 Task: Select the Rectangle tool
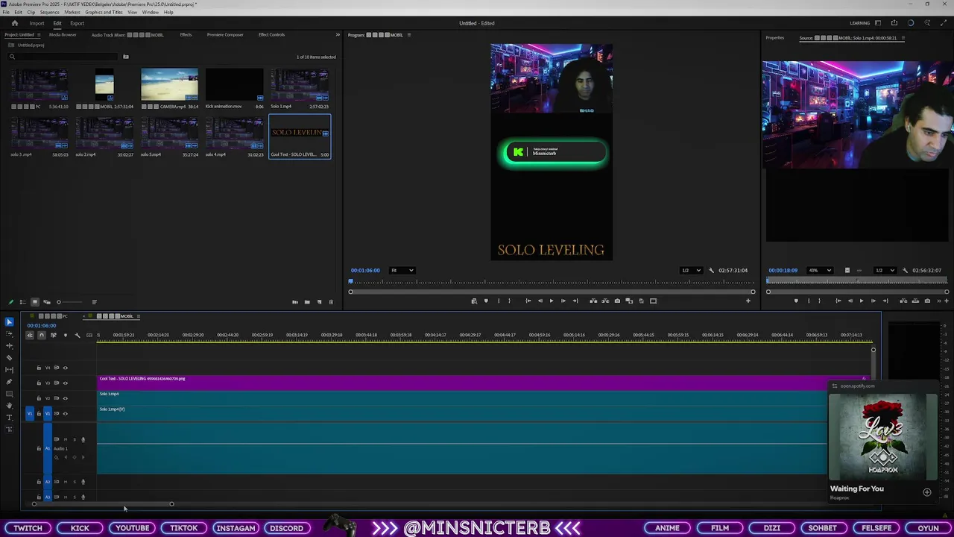click(x=9, y=394)
